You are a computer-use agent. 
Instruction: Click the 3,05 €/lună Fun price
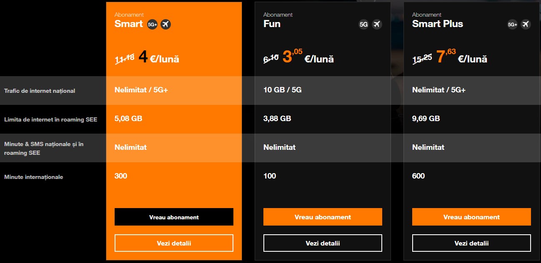coord(308,57)
